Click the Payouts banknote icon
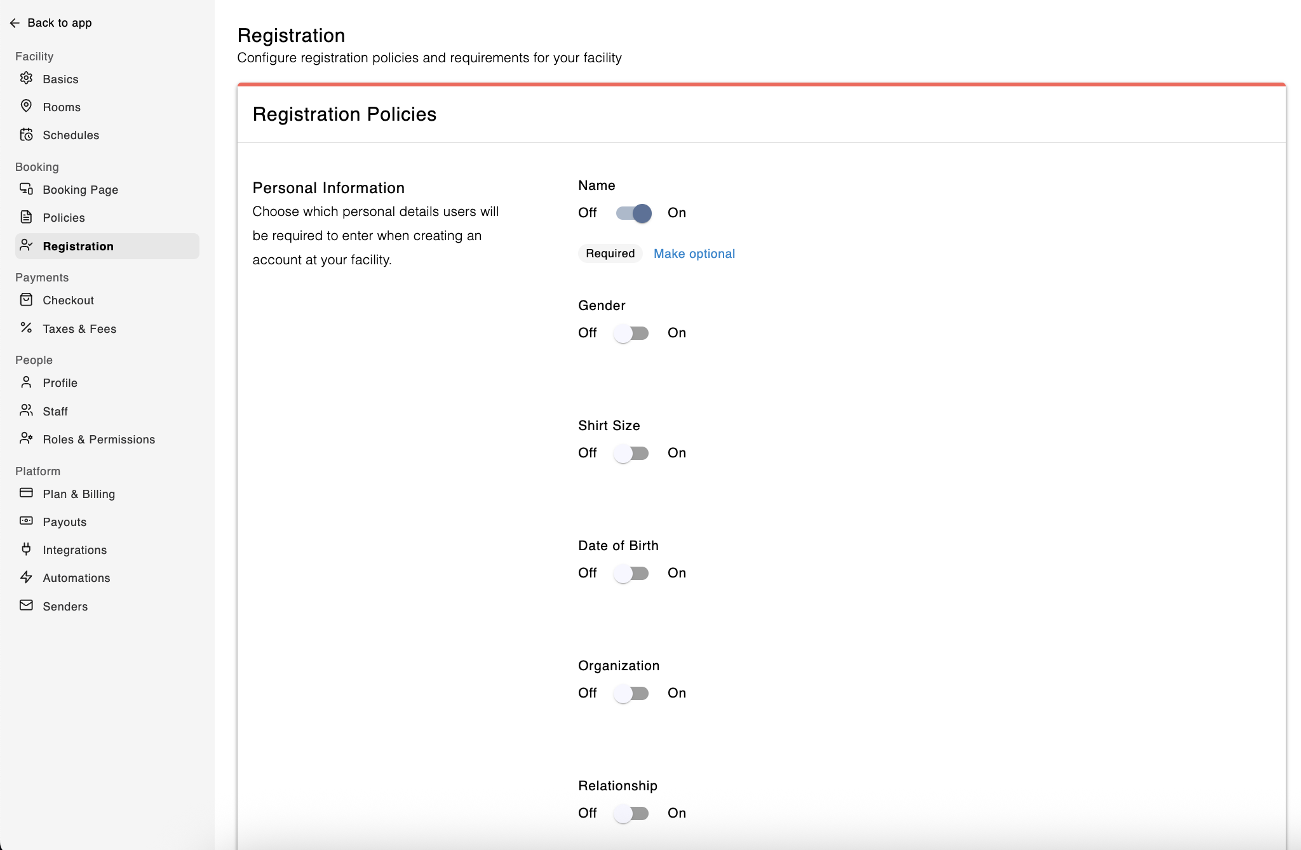This screenshot has height=850, width=1301. coord(26,521)
